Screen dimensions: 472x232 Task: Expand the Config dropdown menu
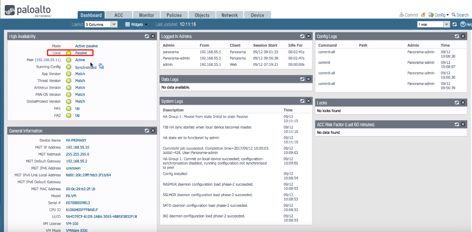[x=439, y=15]
